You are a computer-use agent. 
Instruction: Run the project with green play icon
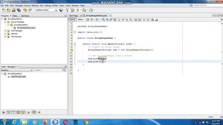(x=78, y=10)
